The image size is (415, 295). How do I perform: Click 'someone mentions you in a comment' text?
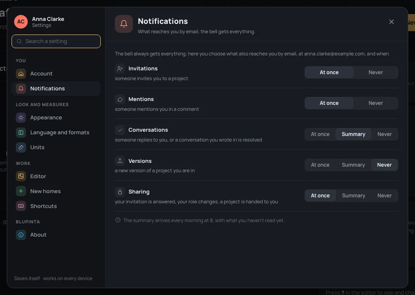157,109
